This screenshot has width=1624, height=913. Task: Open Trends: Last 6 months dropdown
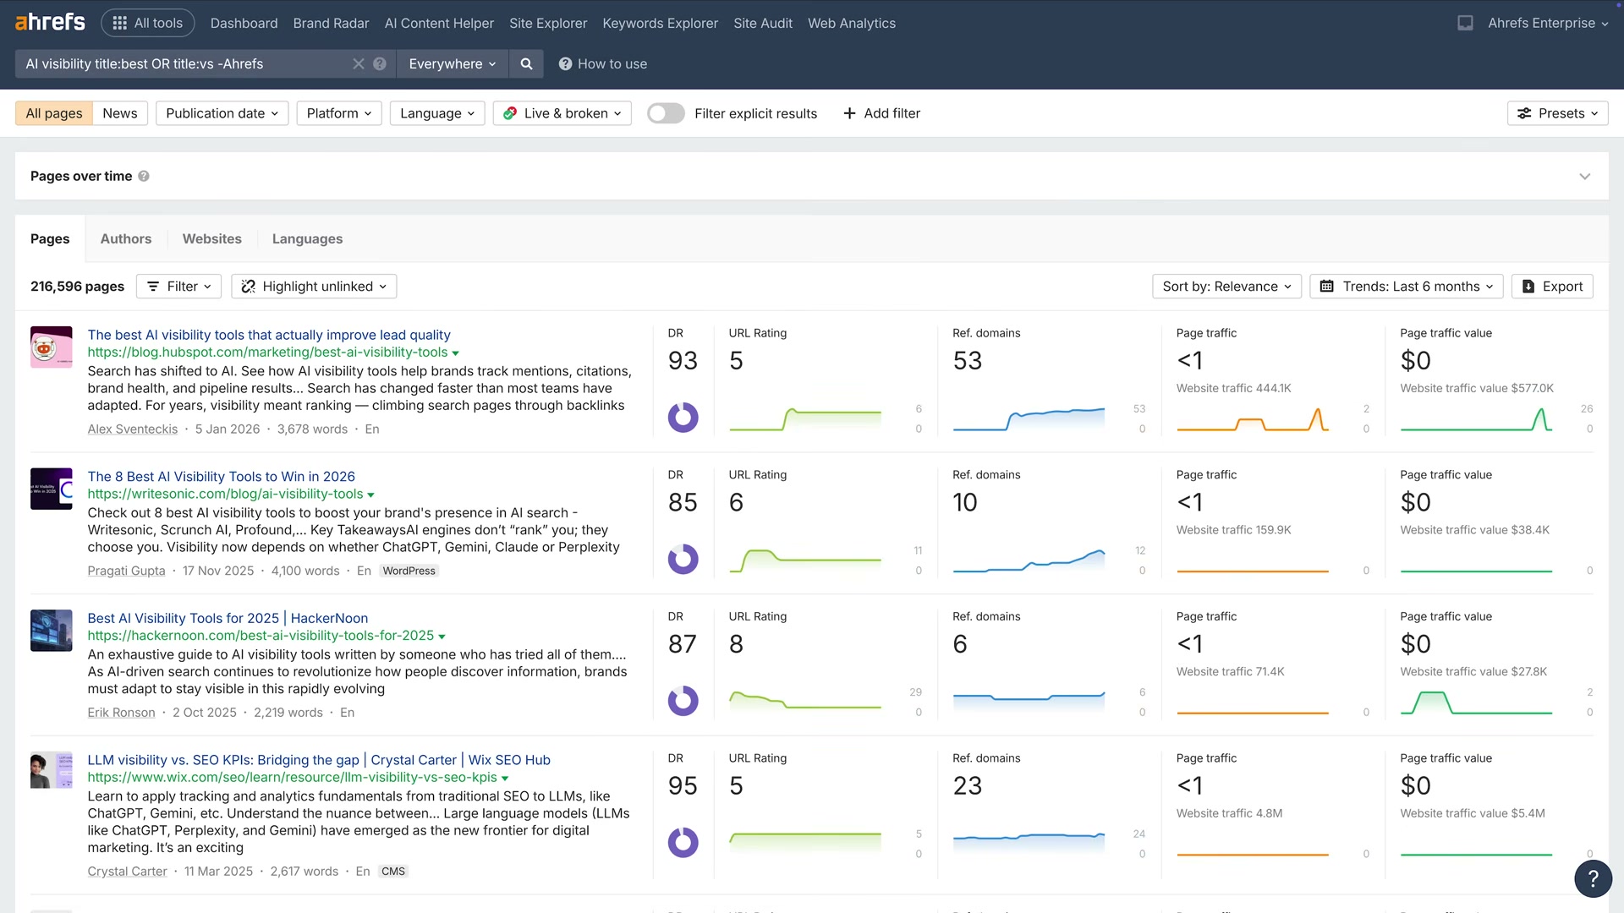pos(1407,287)
